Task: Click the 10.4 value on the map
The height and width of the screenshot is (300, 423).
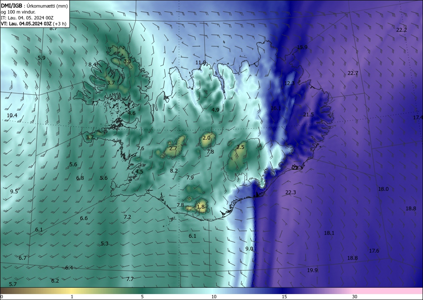Action: click(x=12, y=116)
